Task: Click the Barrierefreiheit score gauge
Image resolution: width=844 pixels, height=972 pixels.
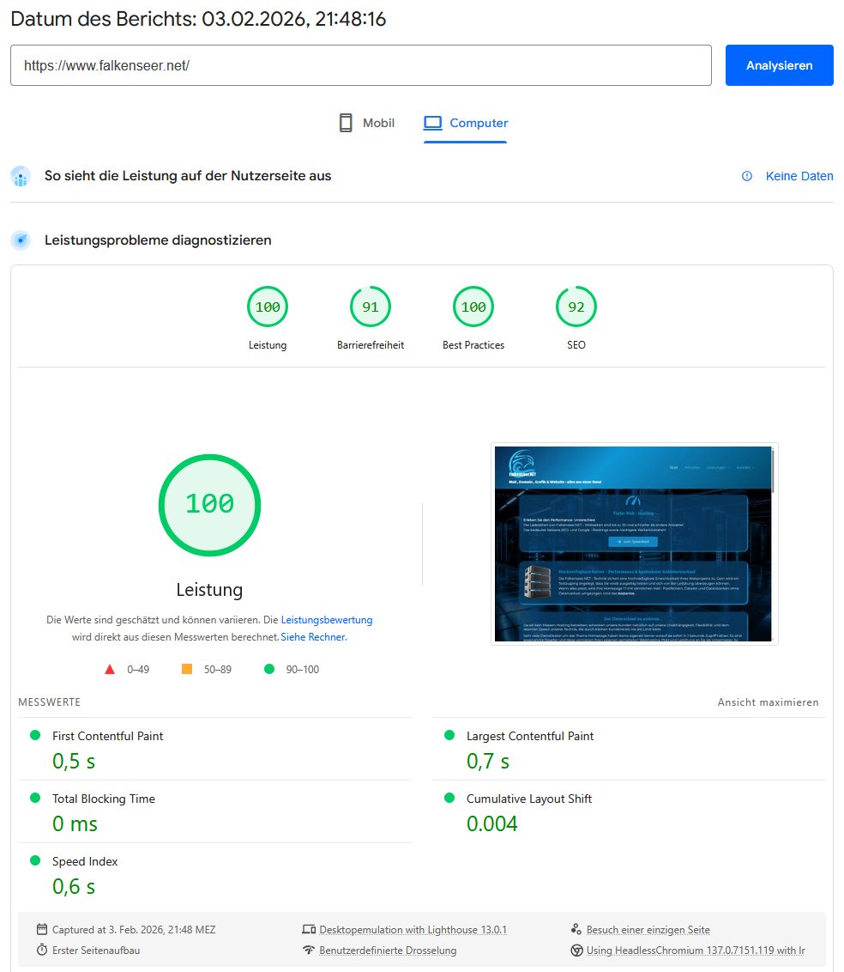Action: click(371, 307)
